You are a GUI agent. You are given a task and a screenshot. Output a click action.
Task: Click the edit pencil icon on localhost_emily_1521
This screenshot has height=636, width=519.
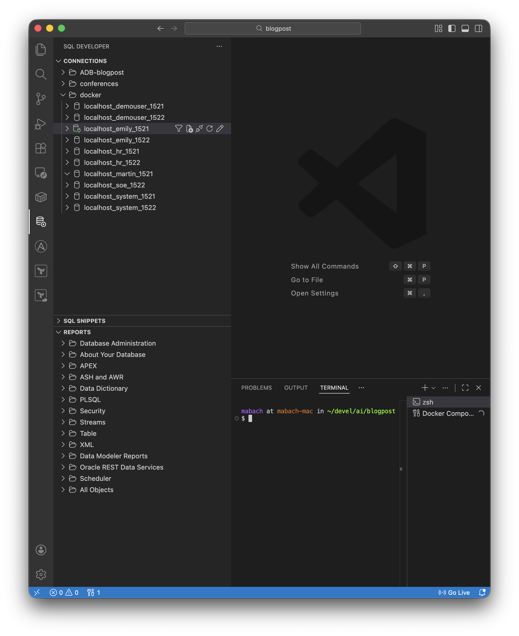[x=220, y=129]
